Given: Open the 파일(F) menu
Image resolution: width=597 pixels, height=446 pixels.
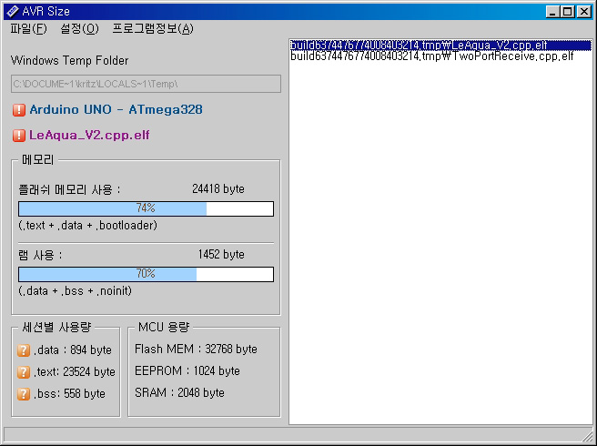Looking at the screenshot, I should tap(27, 28).
